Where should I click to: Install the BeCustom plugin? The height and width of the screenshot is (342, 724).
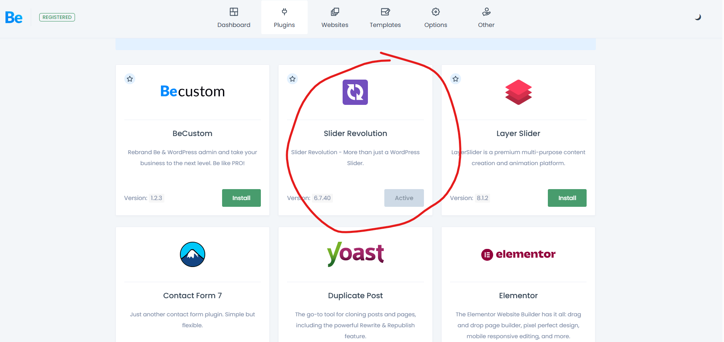(x=241, y=198)
